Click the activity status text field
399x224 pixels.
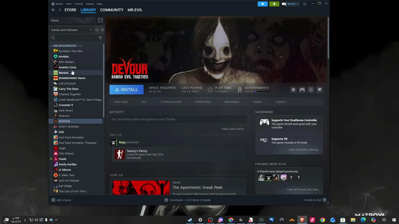178,119
